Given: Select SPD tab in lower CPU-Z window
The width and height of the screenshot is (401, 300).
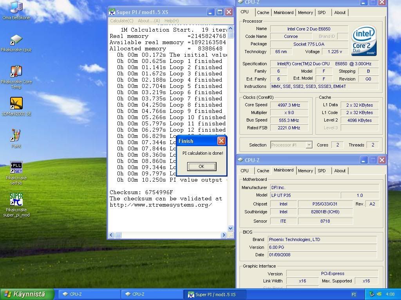Looking at the screenshot, I should [322, 171].
